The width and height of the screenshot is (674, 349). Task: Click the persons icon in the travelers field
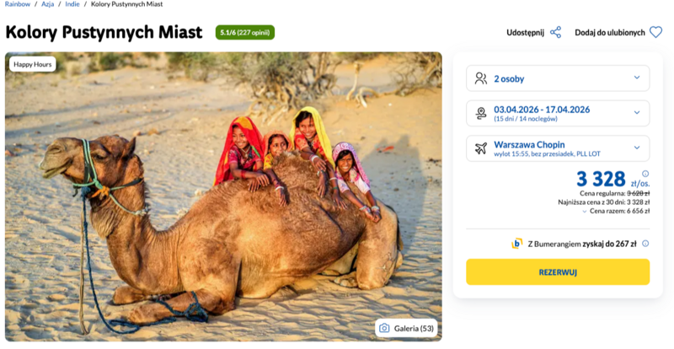(x=480, y=78)
